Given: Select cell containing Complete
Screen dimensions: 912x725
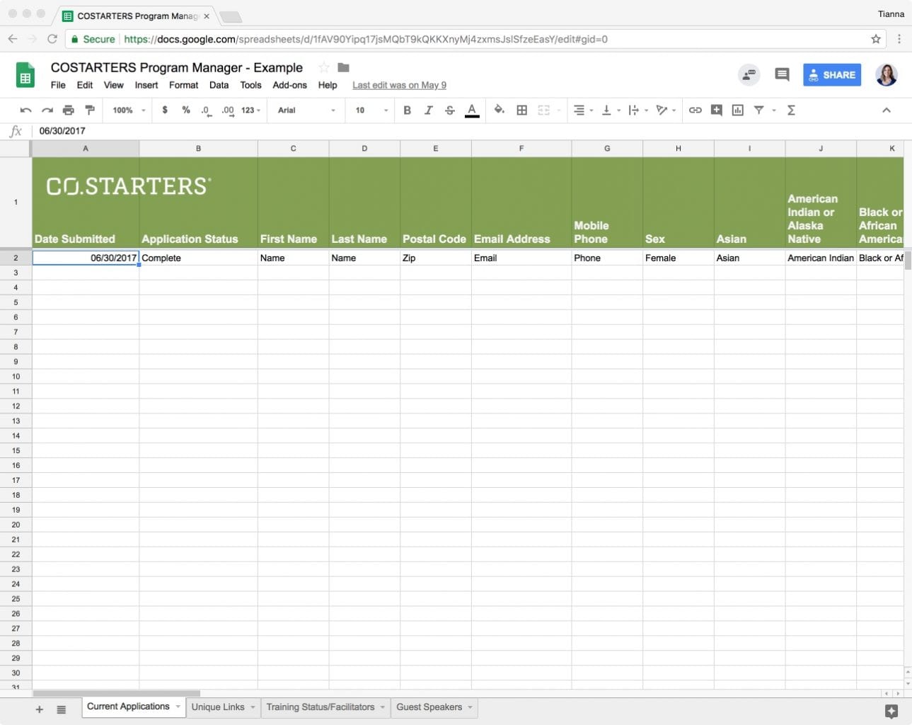Looking at the screenshot, I should (x=198, y=258).
